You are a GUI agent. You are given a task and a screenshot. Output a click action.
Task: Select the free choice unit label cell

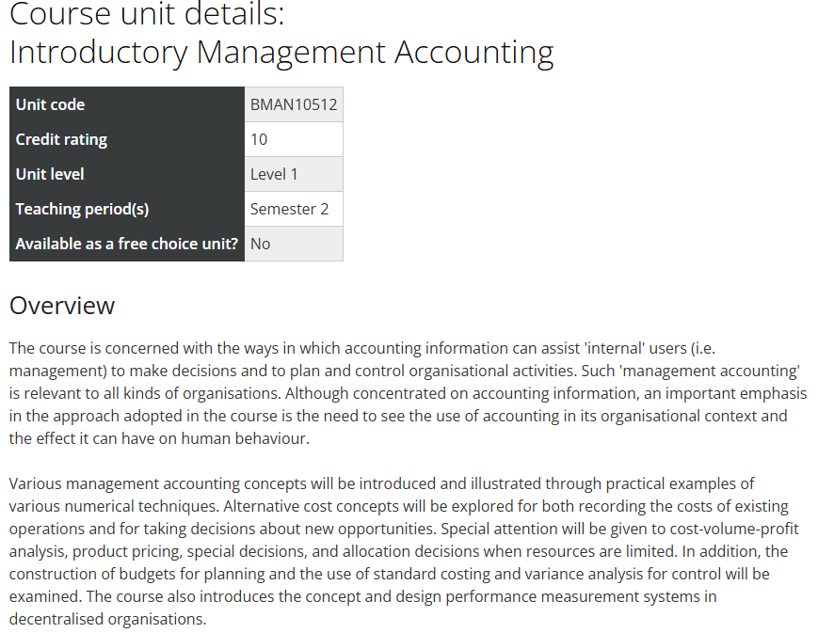coord(127,244)
